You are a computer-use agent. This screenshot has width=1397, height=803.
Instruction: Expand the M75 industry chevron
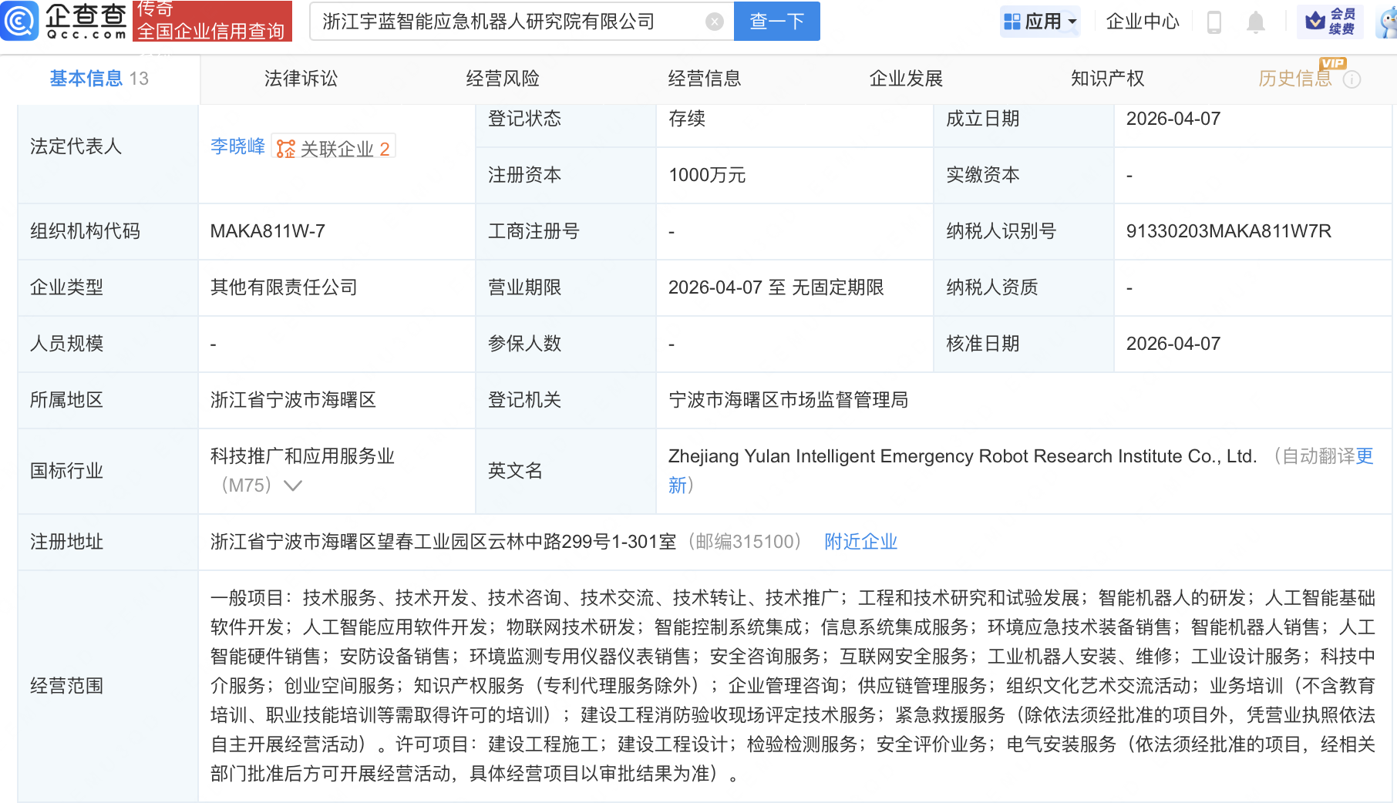(x=293, y=485)
